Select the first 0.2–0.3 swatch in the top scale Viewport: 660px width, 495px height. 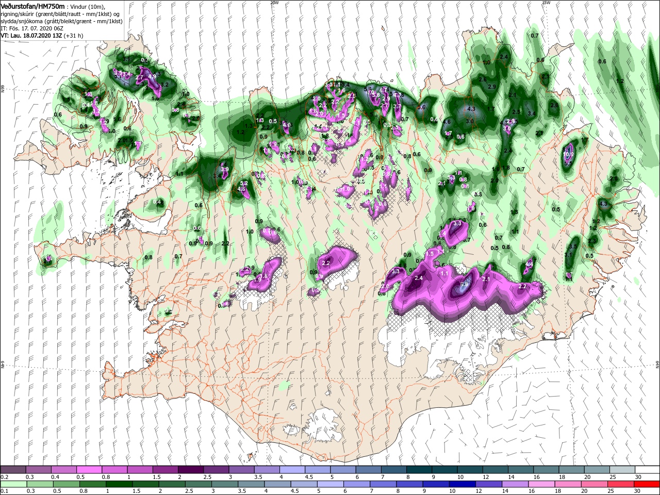(x=13, y=470)
